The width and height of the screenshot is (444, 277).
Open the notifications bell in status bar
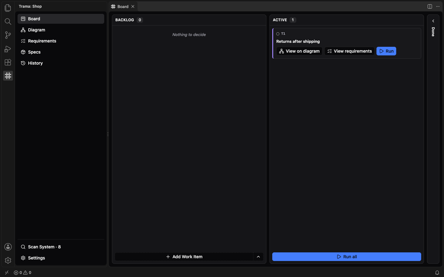[x=437, y=273]
